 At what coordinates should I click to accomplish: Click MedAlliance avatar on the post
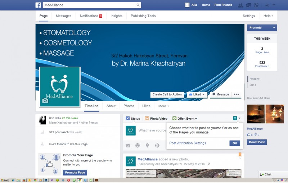pyautogui.click(x=131, y=161)
